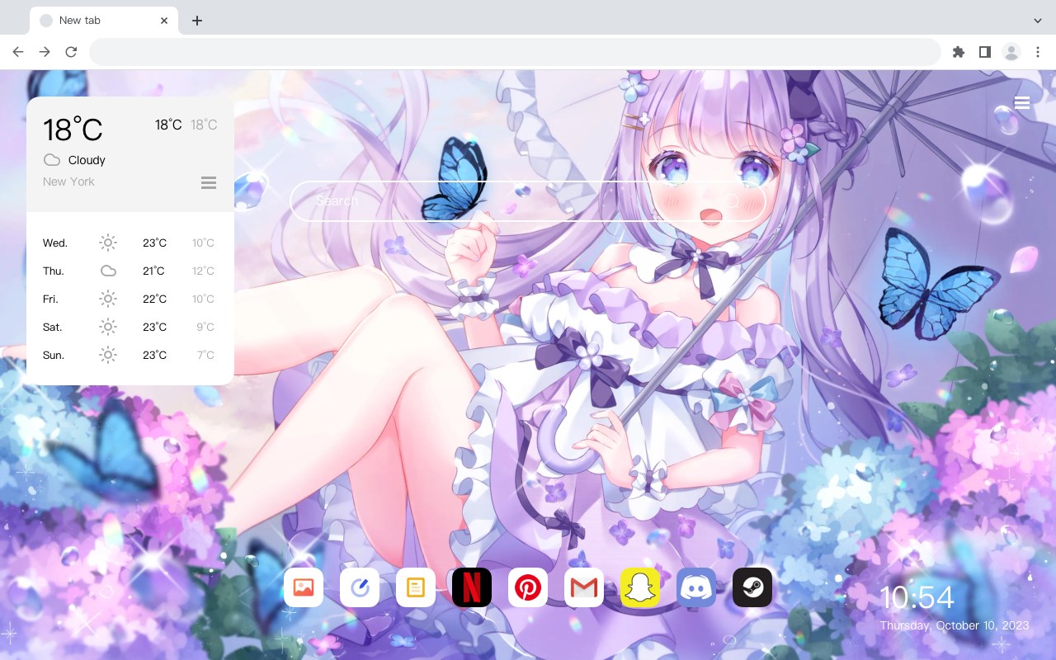Image resolution: width=1056 pixels, height=660 pixels.
Task: Open the Pinterest shortcut
Action: (528, 587)
